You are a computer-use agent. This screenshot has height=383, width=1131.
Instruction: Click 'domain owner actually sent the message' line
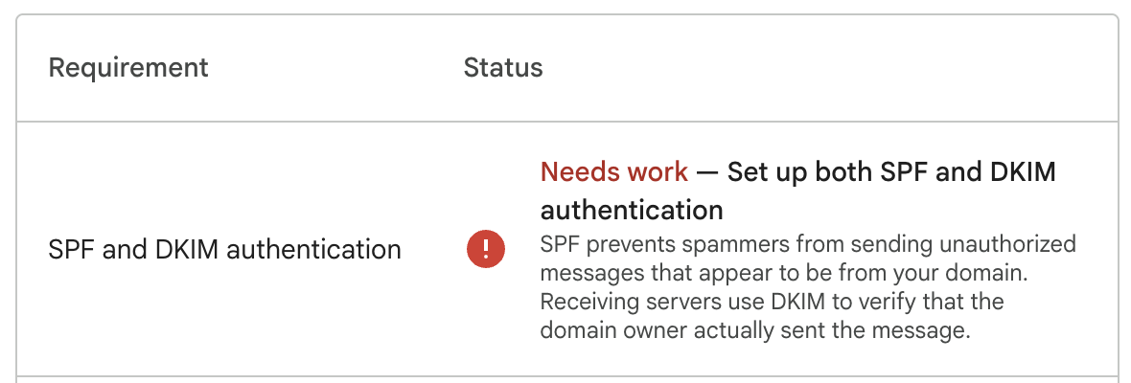(755, 330)
